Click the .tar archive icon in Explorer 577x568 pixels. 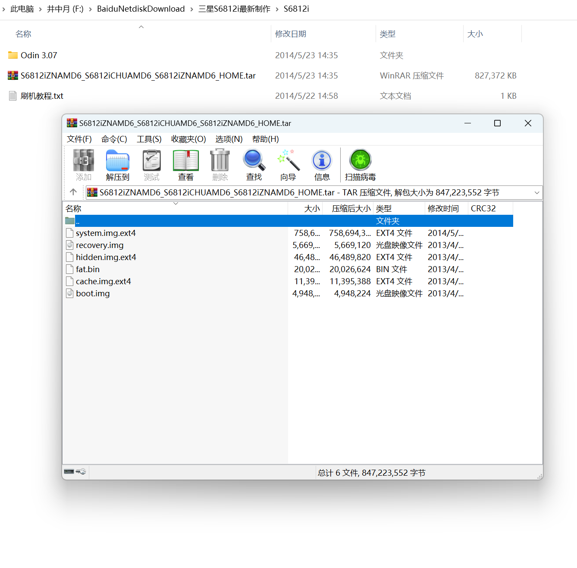13,75
